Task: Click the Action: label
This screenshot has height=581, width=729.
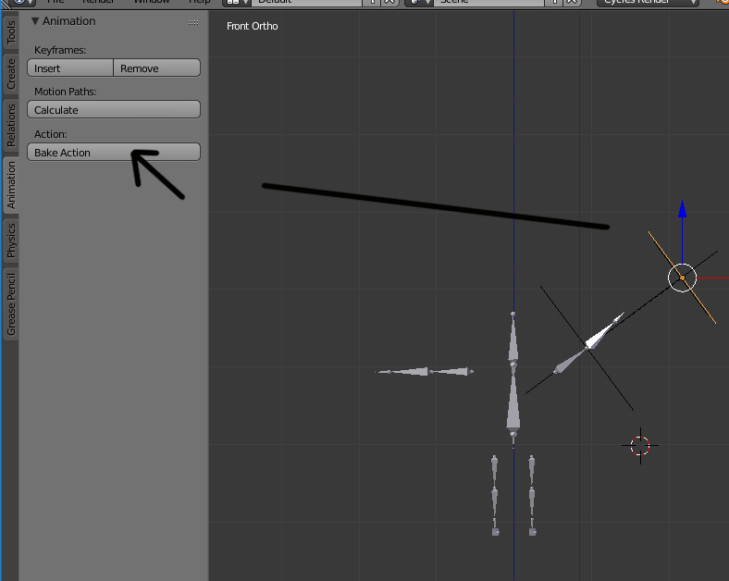Action: point(50,134)
